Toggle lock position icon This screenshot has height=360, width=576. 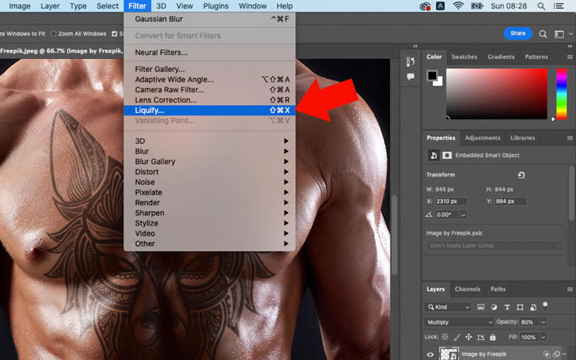(x=468, y=337)
